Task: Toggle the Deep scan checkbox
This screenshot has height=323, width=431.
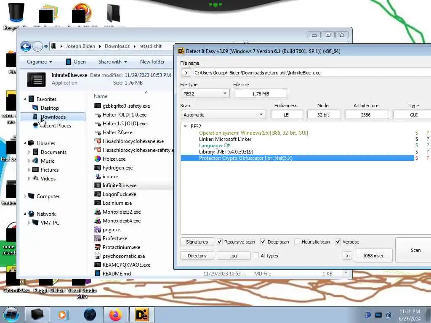Action: (263, 242)
